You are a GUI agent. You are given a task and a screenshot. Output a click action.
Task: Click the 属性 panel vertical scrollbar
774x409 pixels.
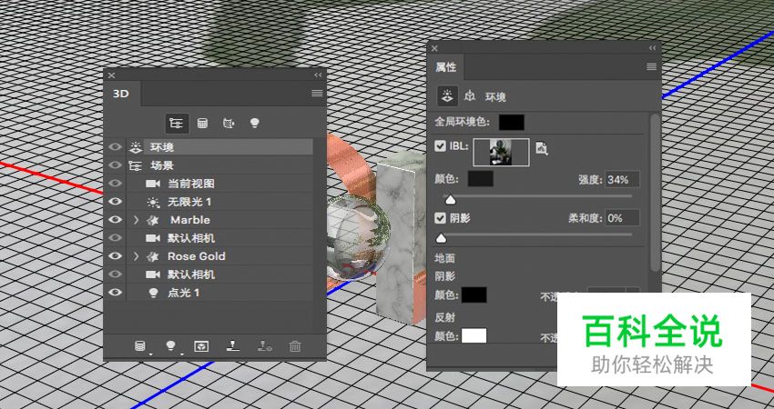[655, 192]
